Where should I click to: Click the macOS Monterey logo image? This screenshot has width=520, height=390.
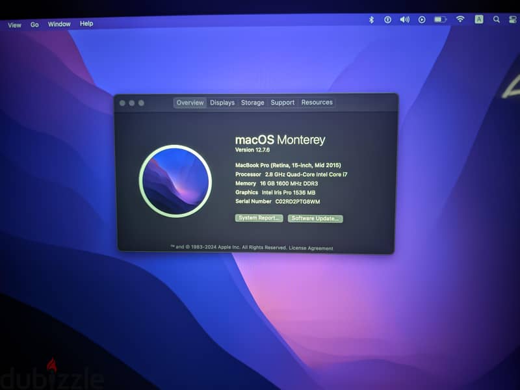[175, 181]
